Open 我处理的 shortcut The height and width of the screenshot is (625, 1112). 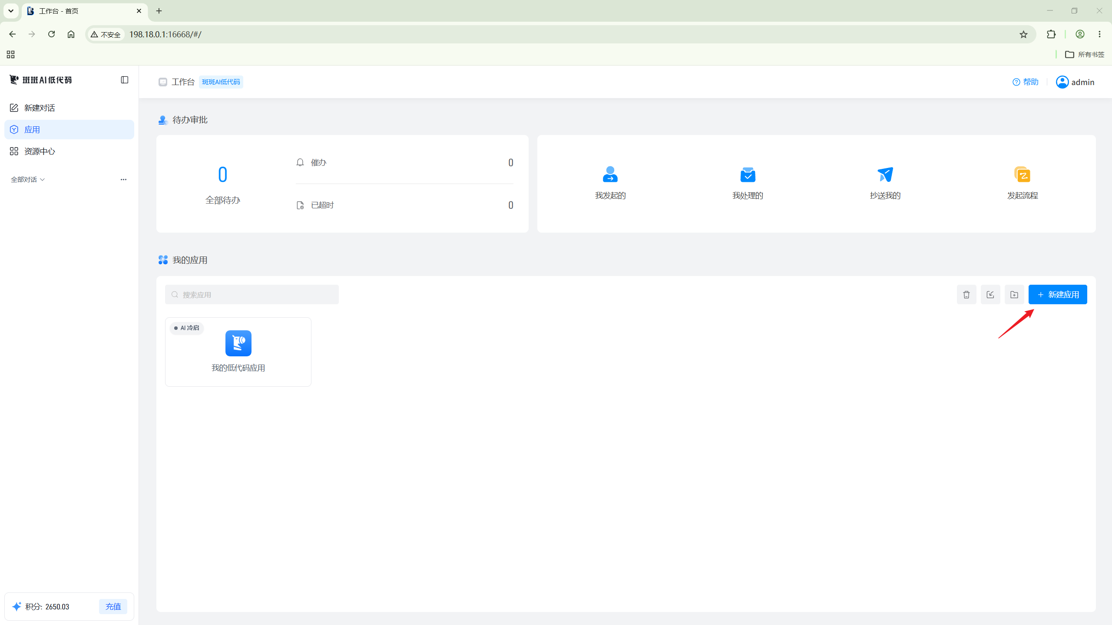[748, 183]
